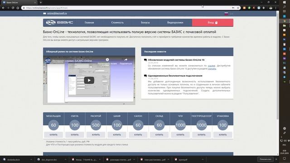Click the green checkmark extension icon
Image resolution: width=290 pixels, height=163 pixels.
click(249, 8)
